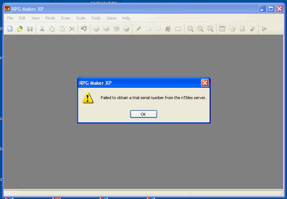
Task: Minimize the RPG Maker XP main window
Action: point(262,9)
